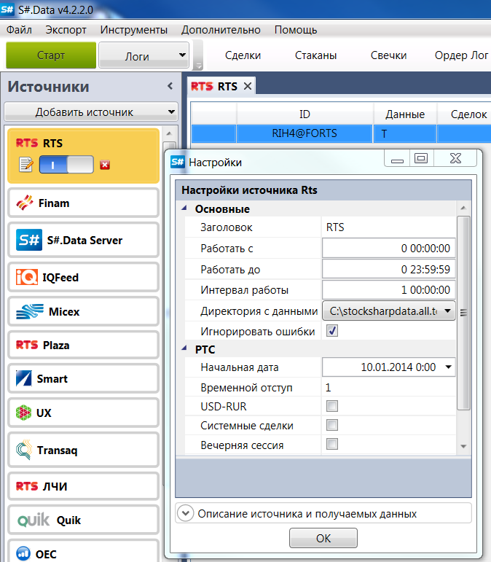The image size is (491, 562).
Task: Click the Micex wave logo icon
Action: pos(30,311)
